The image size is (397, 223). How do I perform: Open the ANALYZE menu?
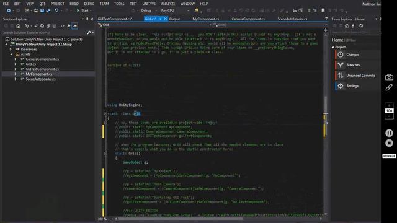coord(168,4)
